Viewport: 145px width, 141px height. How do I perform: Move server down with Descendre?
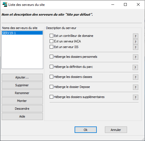[22, 109]
